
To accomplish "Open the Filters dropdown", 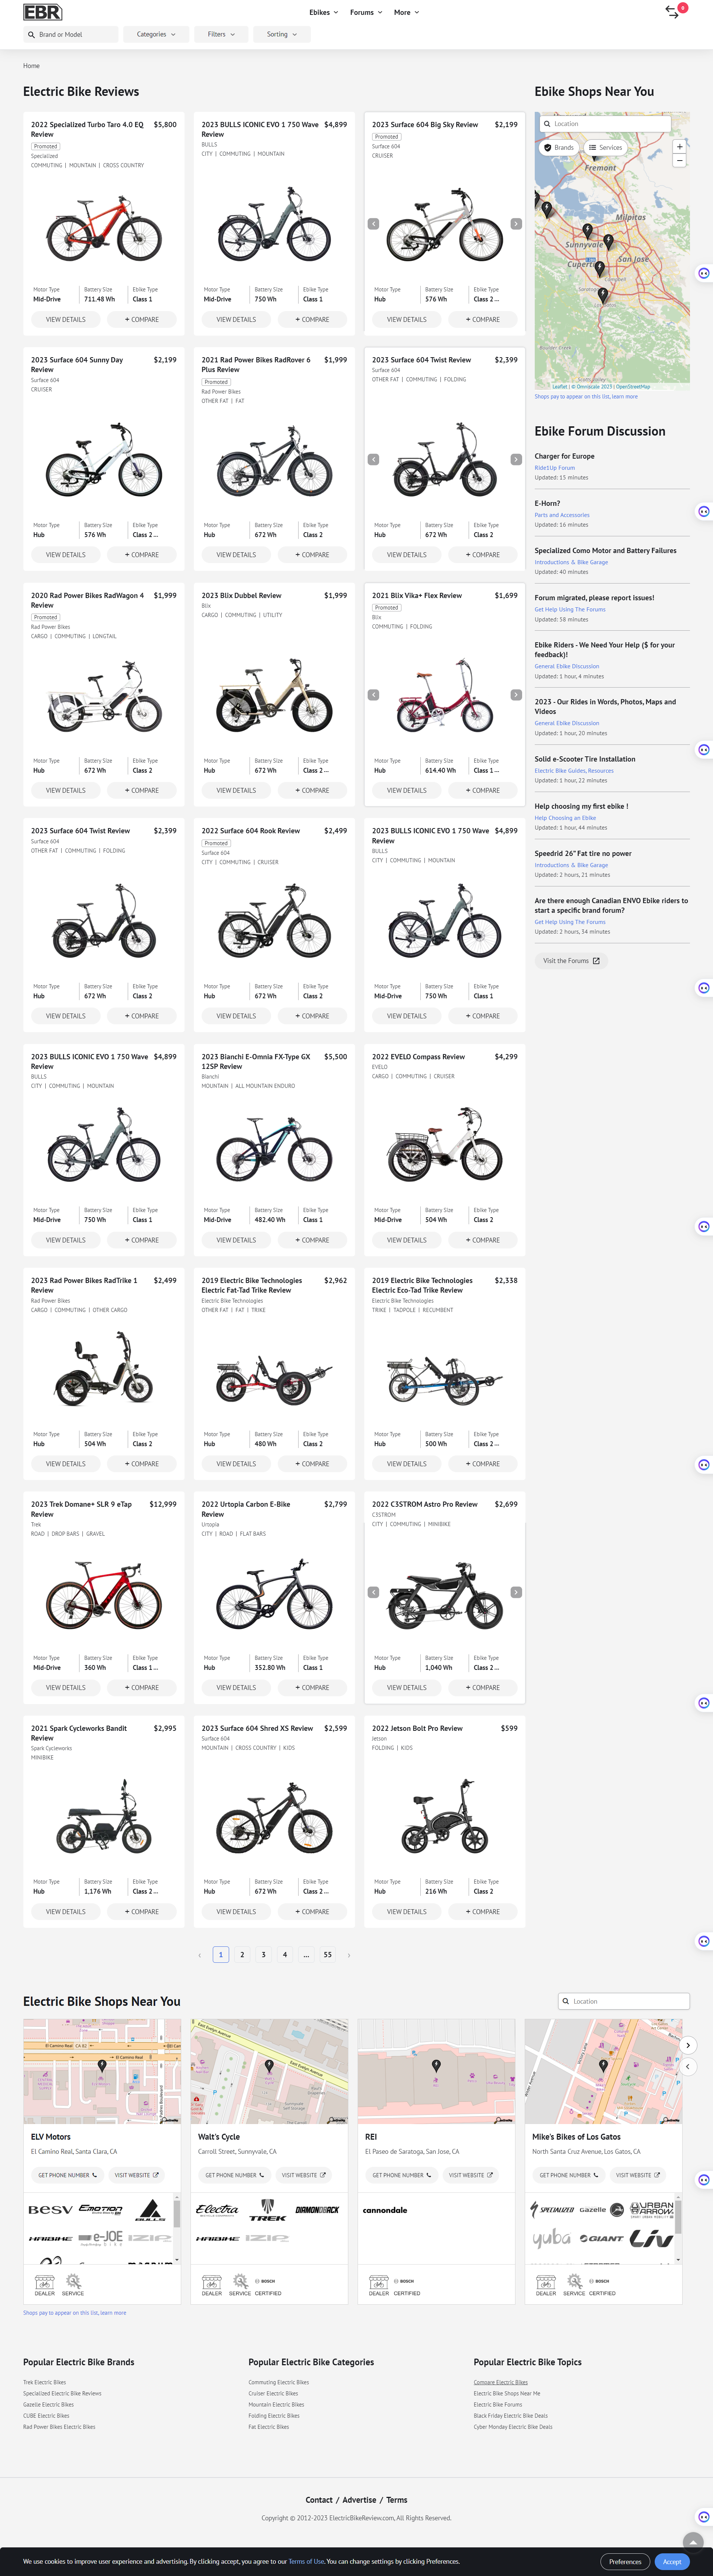I will point(221,34).
